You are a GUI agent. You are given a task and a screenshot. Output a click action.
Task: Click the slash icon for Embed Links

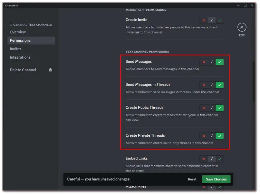[x=212, y=159]
